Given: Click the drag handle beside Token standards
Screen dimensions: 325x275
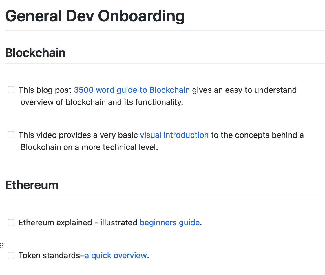Looking at the screenshot, I should (2, 246).
